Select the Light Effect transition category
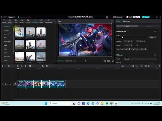Image resolution: width=162 pixels, height=121 pixels. point(7,41)
